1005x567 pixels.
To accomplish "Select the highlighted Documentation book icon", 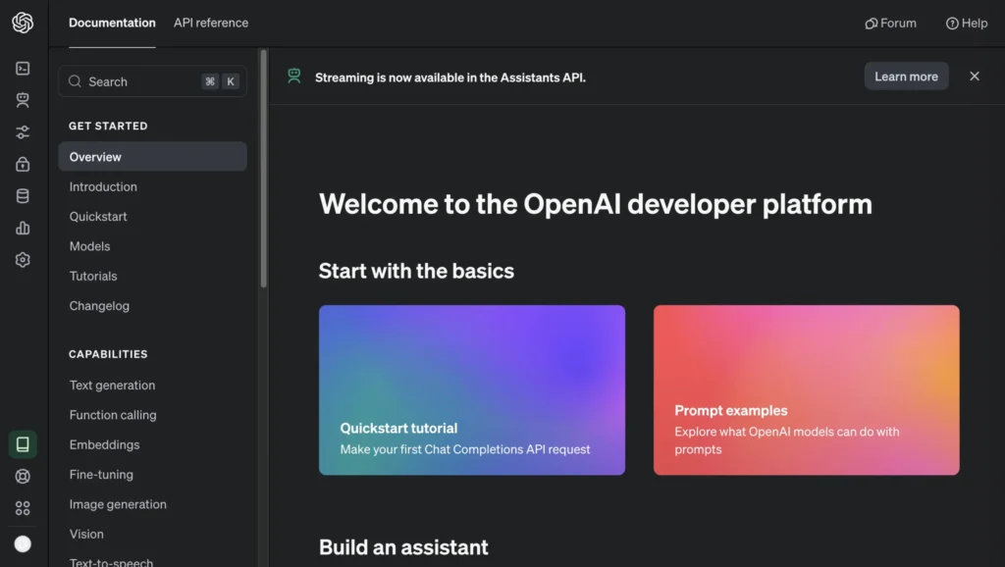I will coord(23,443).
